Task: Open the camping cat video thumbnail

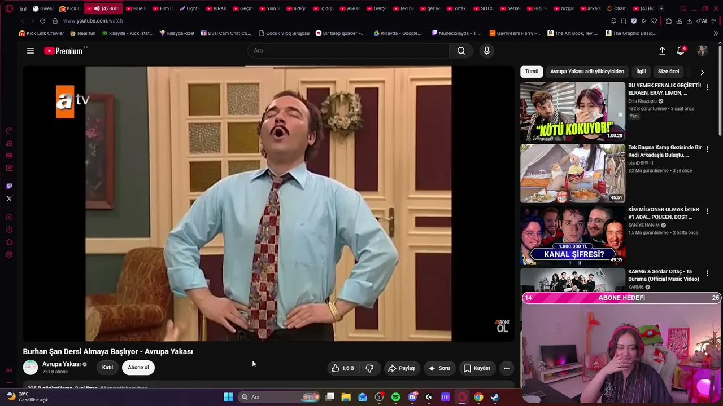Action: [x=573, y=174]
